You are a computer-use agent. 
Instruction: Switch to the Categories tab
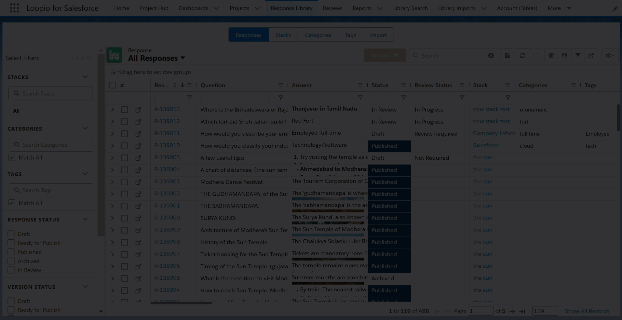(318, 35)
